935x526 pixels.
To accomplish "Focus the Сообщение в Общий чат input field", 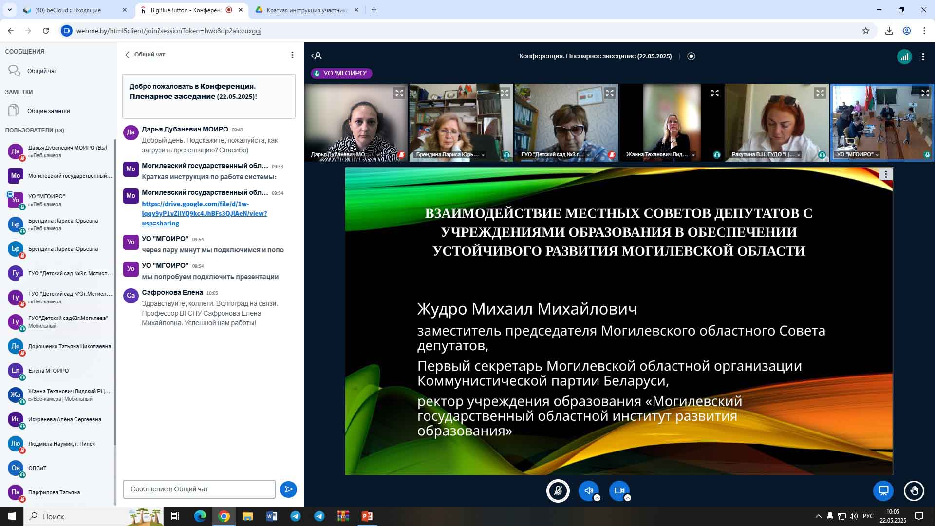I will (x=199, y=489).
